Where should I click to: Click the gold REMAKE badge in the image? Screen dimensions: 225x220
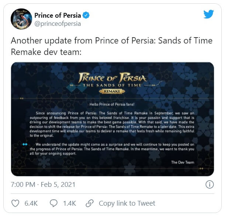click(112, 91)
